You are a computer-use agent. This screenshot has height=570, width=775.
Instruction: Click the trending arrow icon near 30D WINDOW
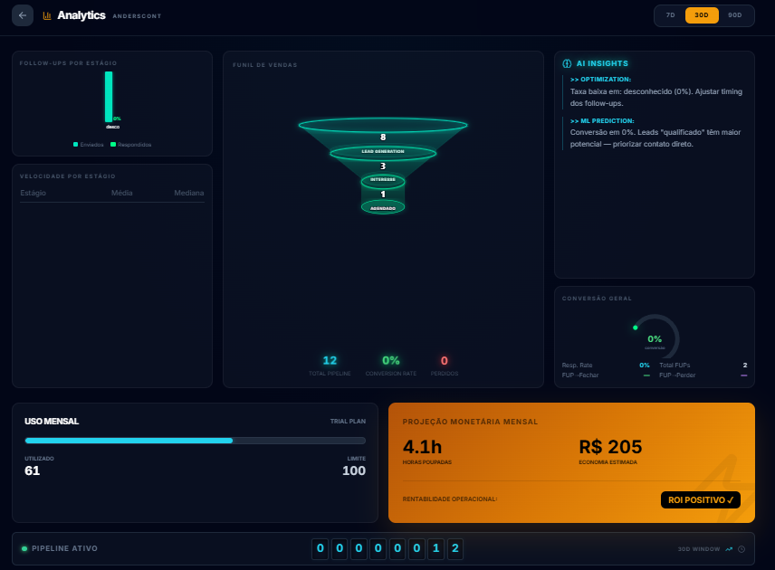(729, 548)
